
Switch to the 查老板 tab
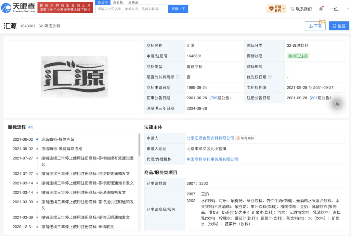tap(118, 2)
